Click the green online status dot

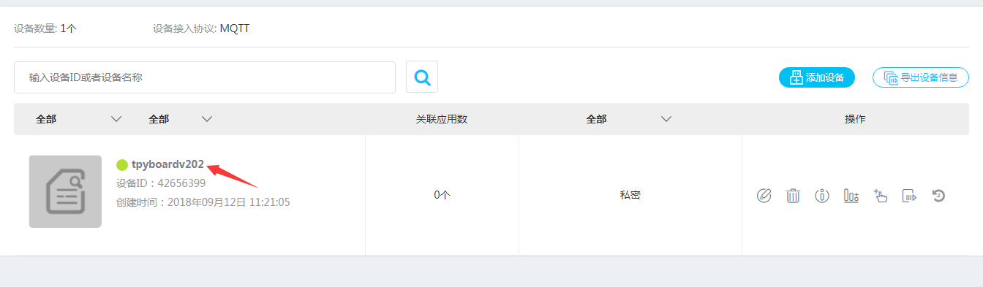(x=122, y=164)
